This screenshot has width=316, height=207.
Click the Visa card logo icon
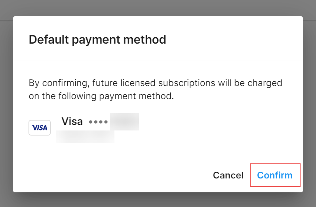tap(40, 128)
